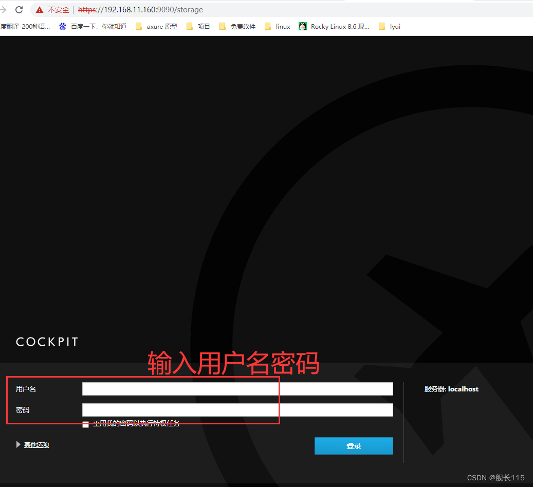This screenshot has width=533, height=487.
Task: Open the 度翻译-200种语 bookmark
Action: pyautogui.click(x=25, y=26)
